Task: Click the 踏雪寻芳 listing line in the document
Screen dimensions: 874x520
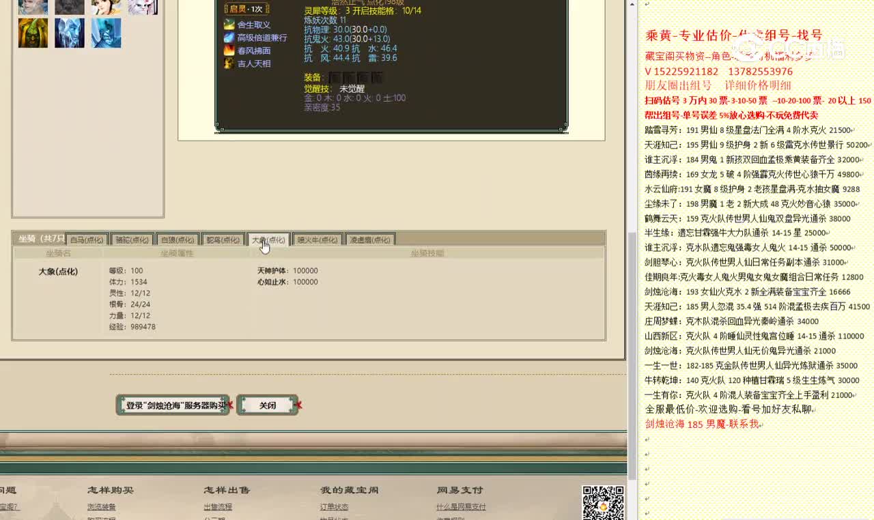Action: coord(748,130)
